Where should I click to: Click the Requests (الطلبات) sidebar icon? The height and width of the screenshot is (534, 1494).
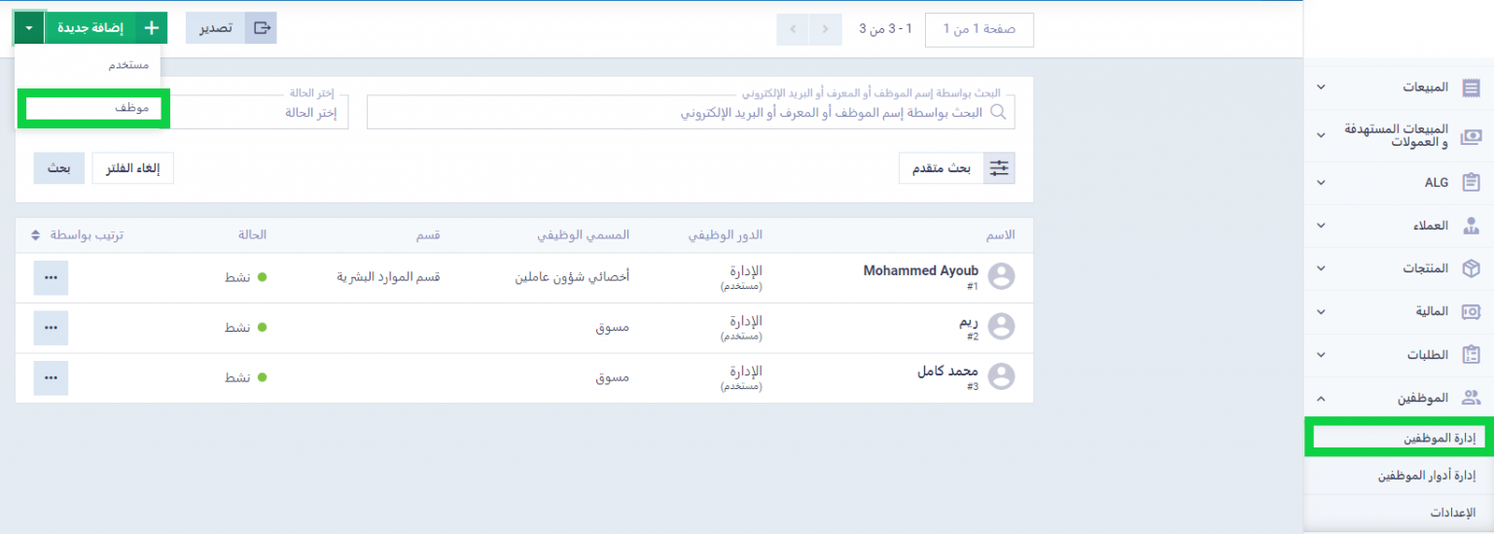click(x=1471, y=355)
